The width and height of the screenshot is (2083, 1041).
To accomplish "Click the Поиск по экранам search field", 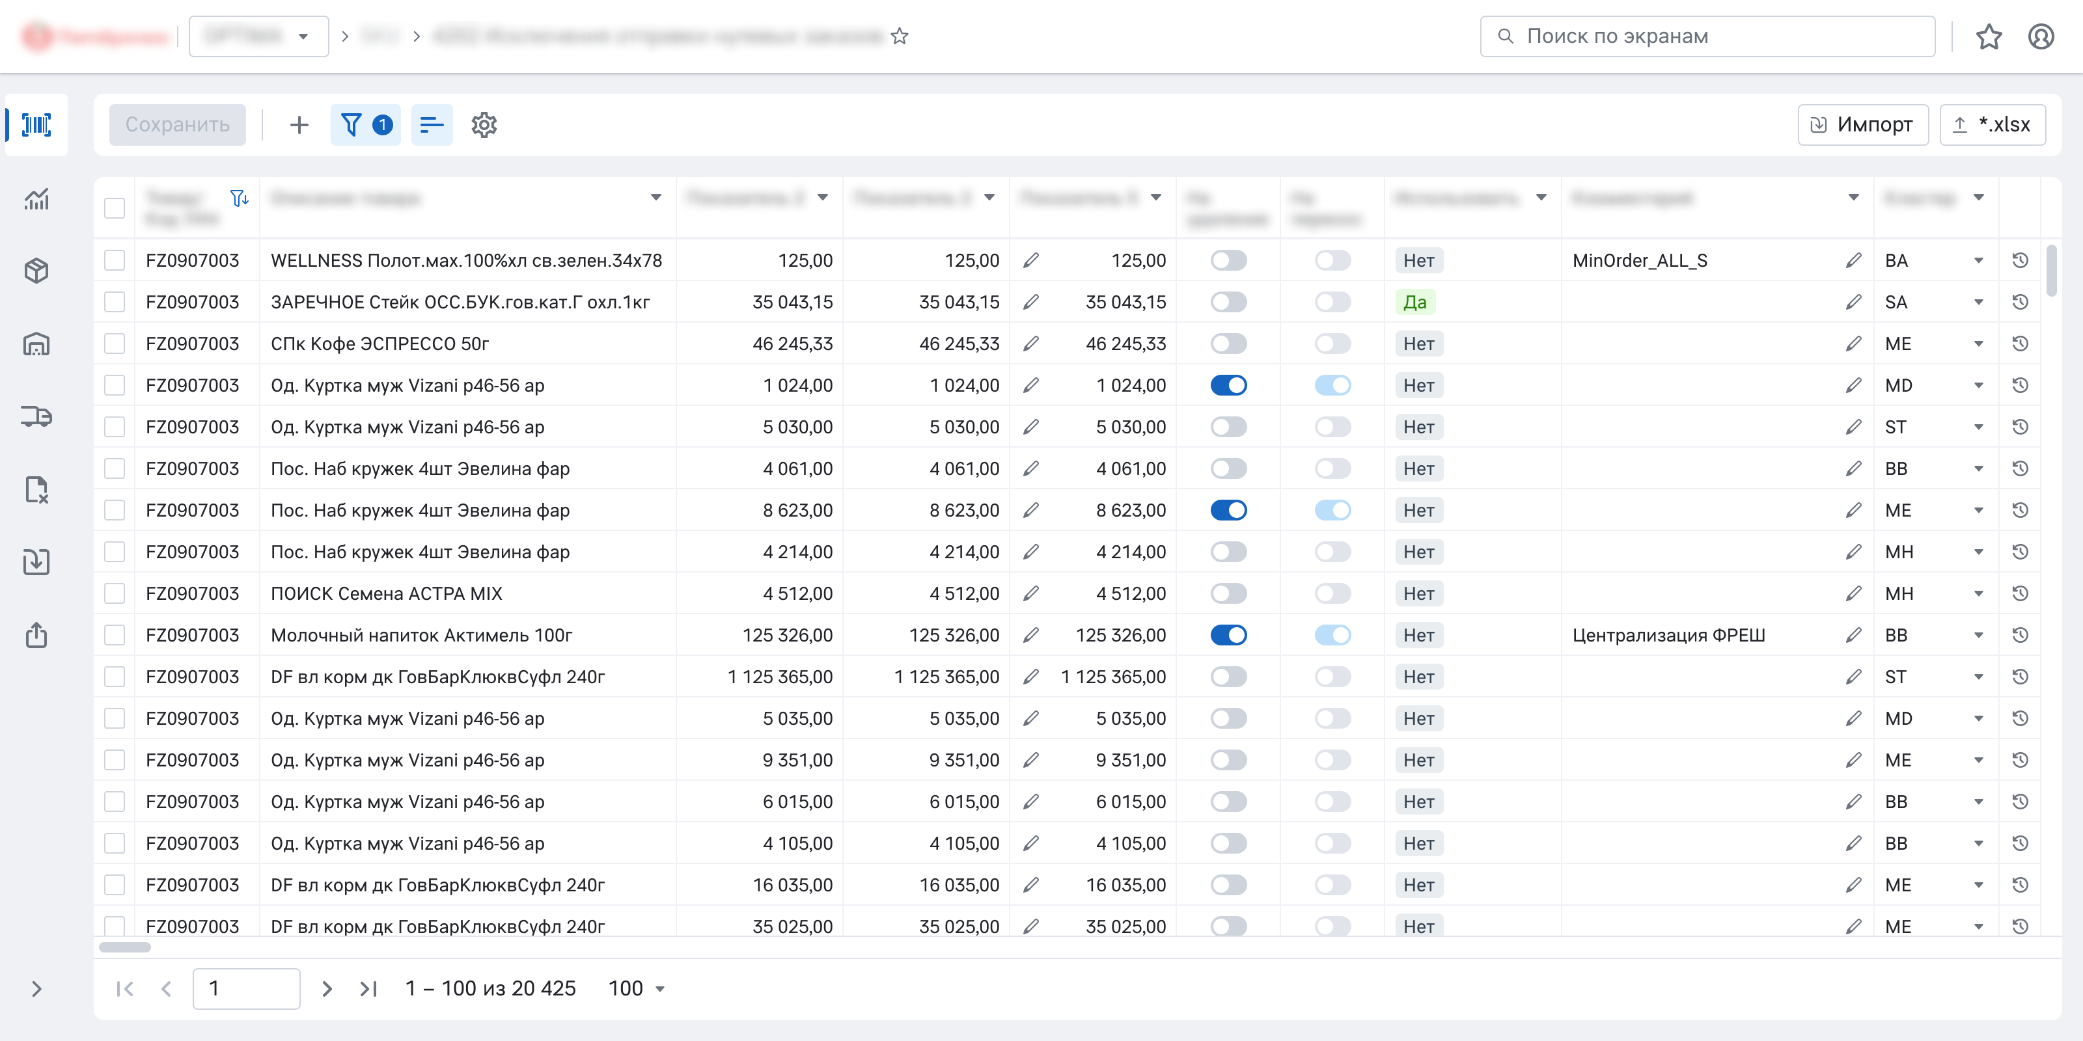I will click(1706, 36).
